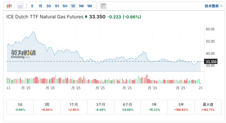The width and height of the screenshot is (226, 123).
Task: Select the 5-minute interval
Action: [x=32, y=6]
